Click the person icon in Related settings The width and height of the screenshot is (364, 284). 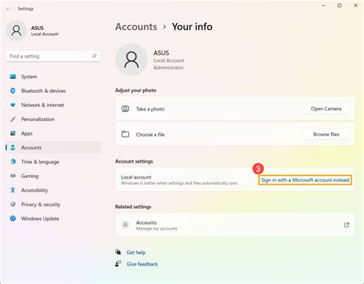(125, 225)
